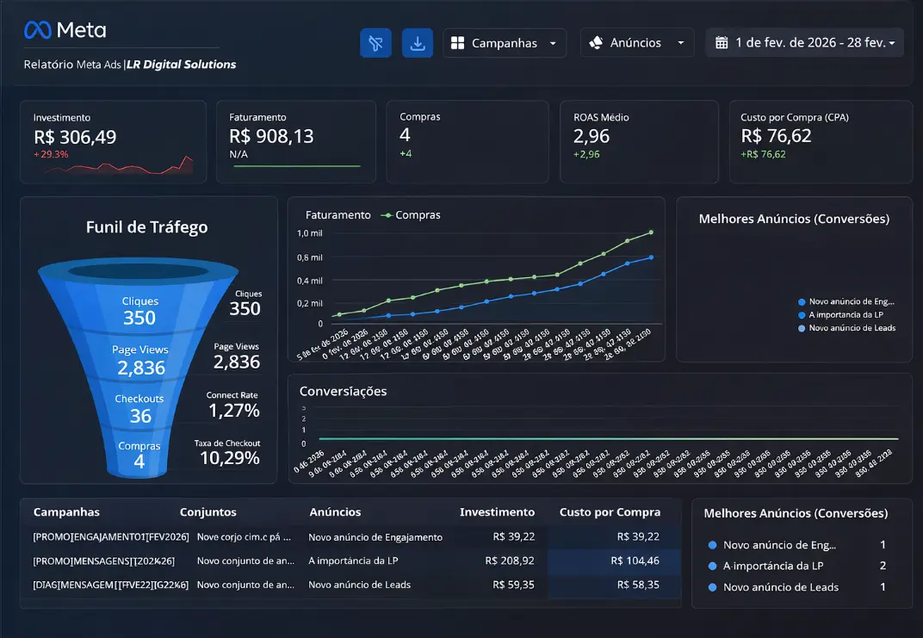Select the broken-link filter icon

coord(375,42)
